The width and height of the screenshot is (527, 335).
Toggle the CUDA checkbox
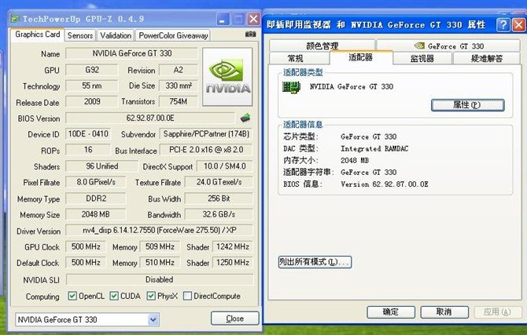pos(114,296)
